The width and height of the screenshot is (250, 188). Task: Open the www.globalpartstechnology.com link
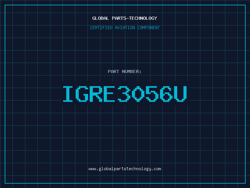pyautogui.click(x=125, y=169)
